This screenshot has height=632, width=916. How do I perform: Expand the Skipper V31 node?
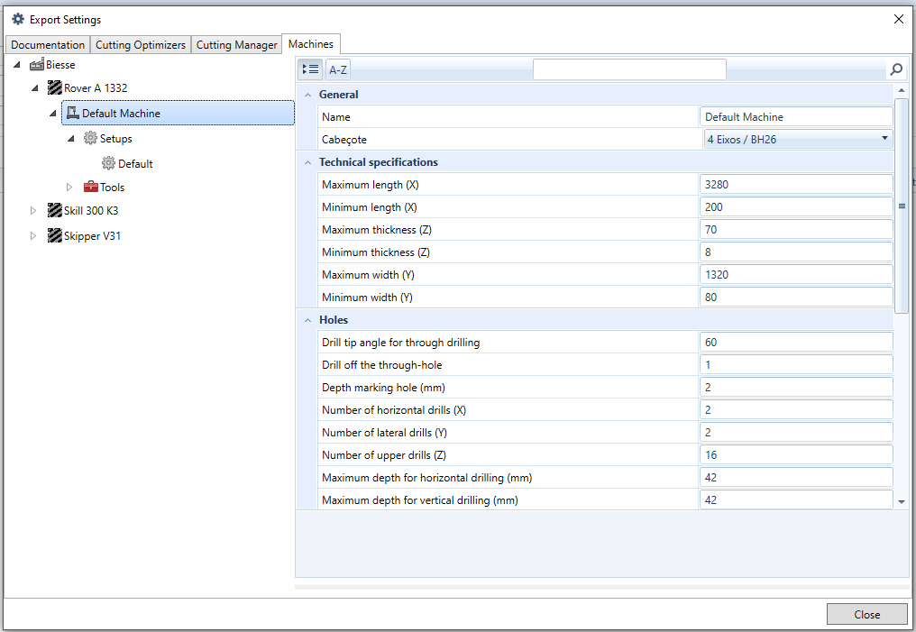pyautogui.click(x=33, y=235)
